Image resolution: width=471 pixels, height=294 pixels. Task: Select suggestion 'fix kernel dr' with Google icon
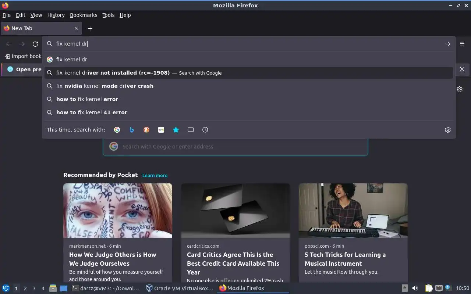pos(249,60)
